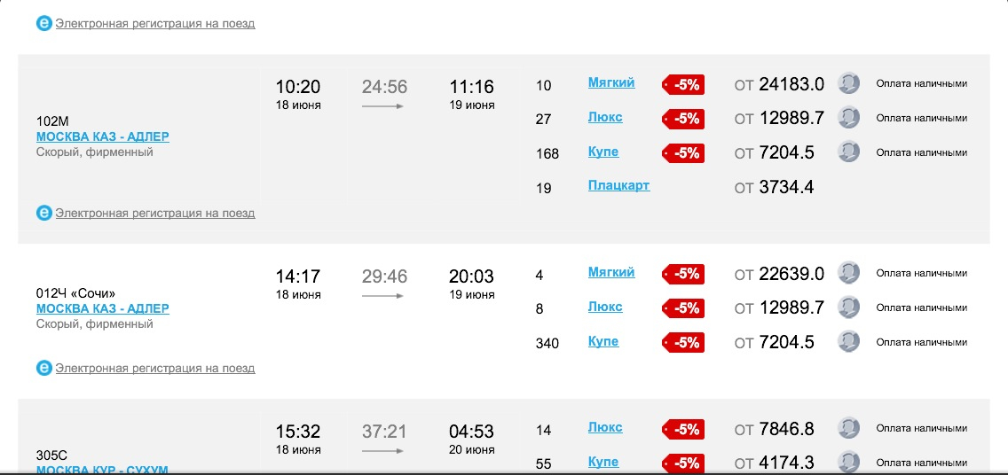
Task: Click cash payment icon for train 102М Мягкий
Action: 849,83
